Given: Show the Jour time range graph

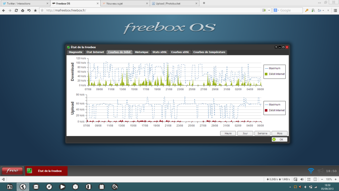Looking at the screenshot, I should (x=245, y=133).
